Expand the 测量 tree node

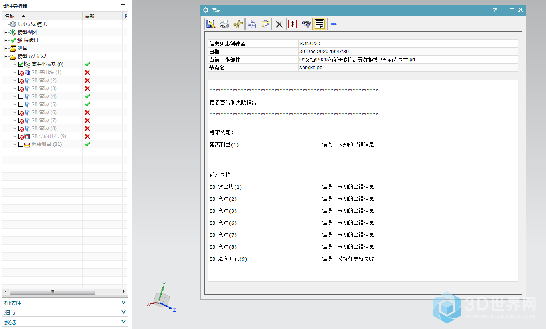pos(6,48)
